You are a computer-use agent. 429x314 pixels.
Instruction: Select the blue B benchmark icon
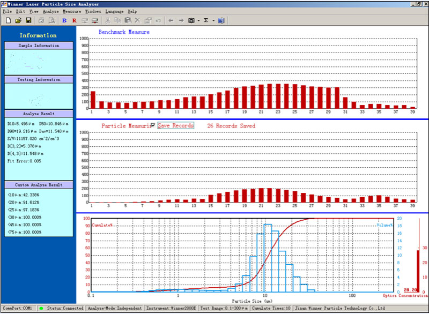pos(64,20)
